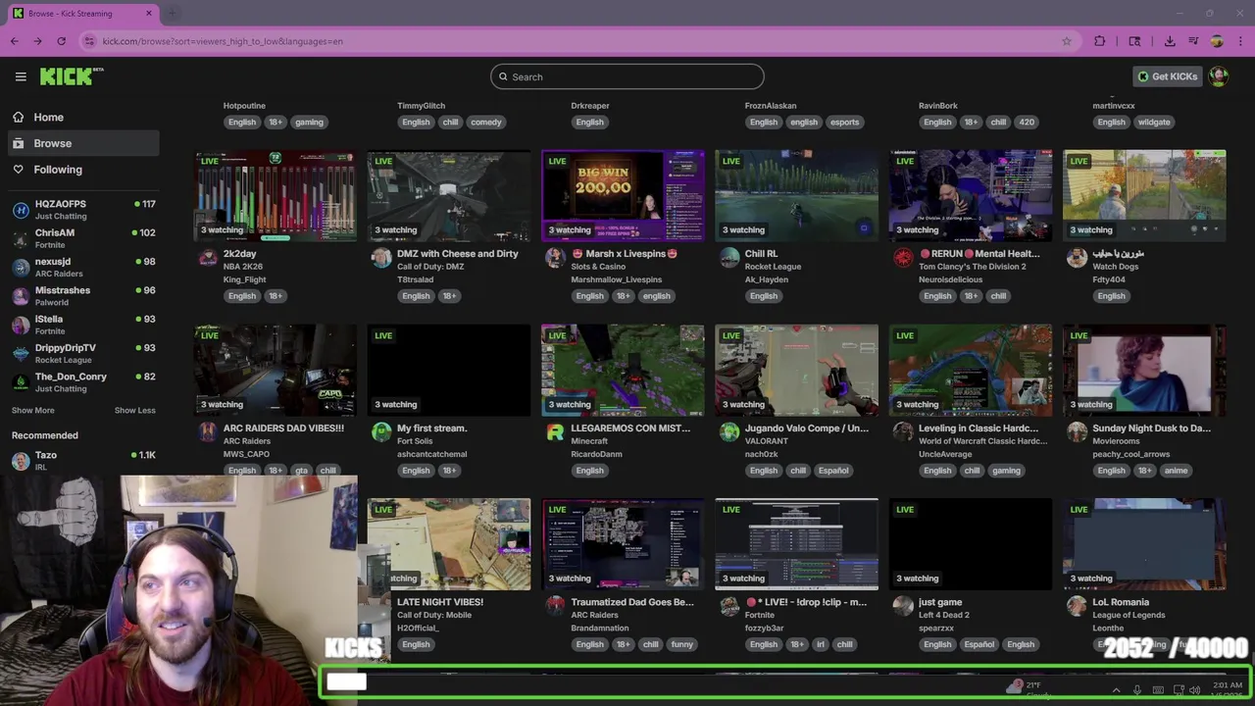Select the comedy tag under TimmyGlitch
The height and width of the screenshot is (706, 1255).
[486, 123]
